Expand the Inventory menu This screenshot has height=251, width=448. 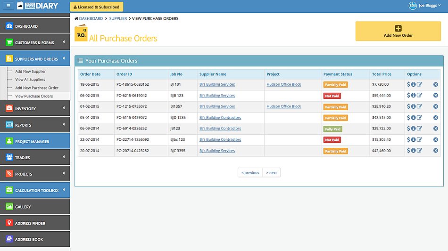[35, 108]
